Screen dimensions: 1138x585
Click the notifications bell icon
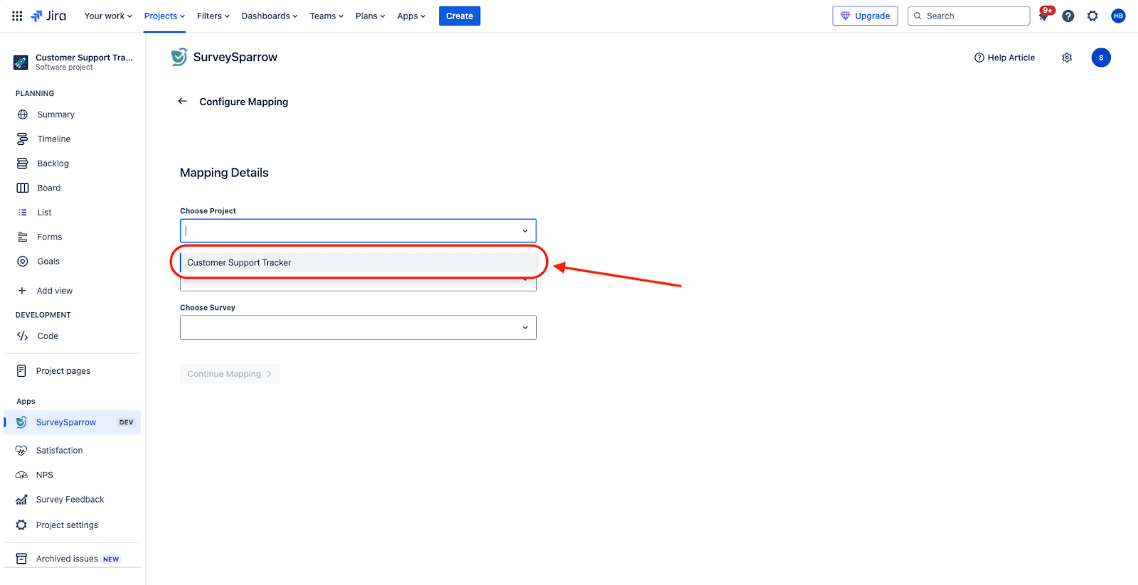[1043, 16]
